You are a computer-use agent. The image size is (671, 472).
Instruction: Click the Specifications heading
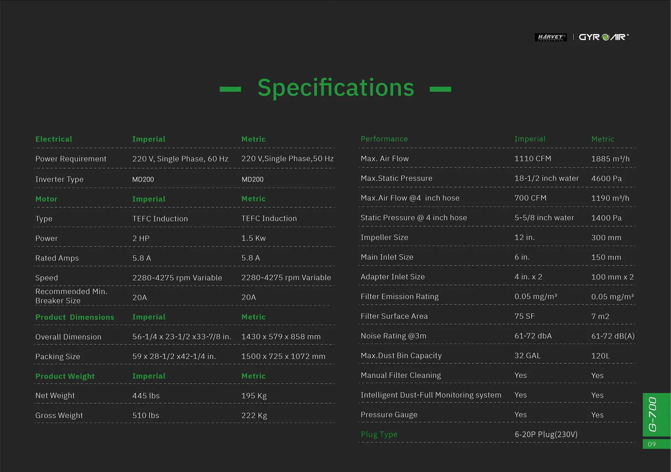(x=335, y=88)
